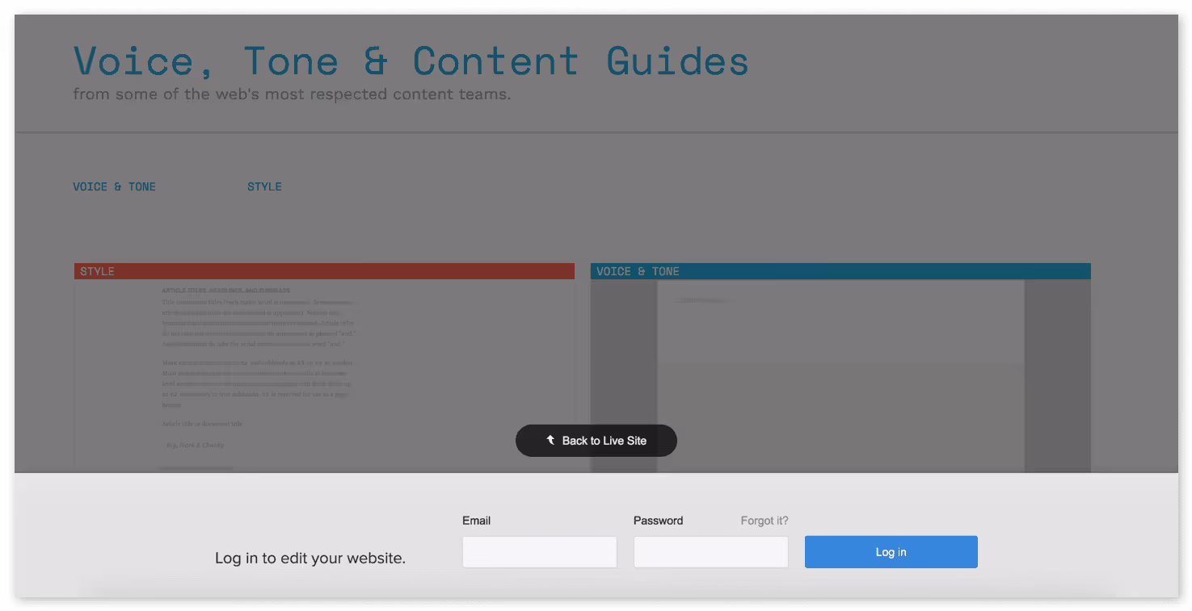Select the STYLE navigation link
This screenshot has height=611, width=1192.
(x=265, y=186)
